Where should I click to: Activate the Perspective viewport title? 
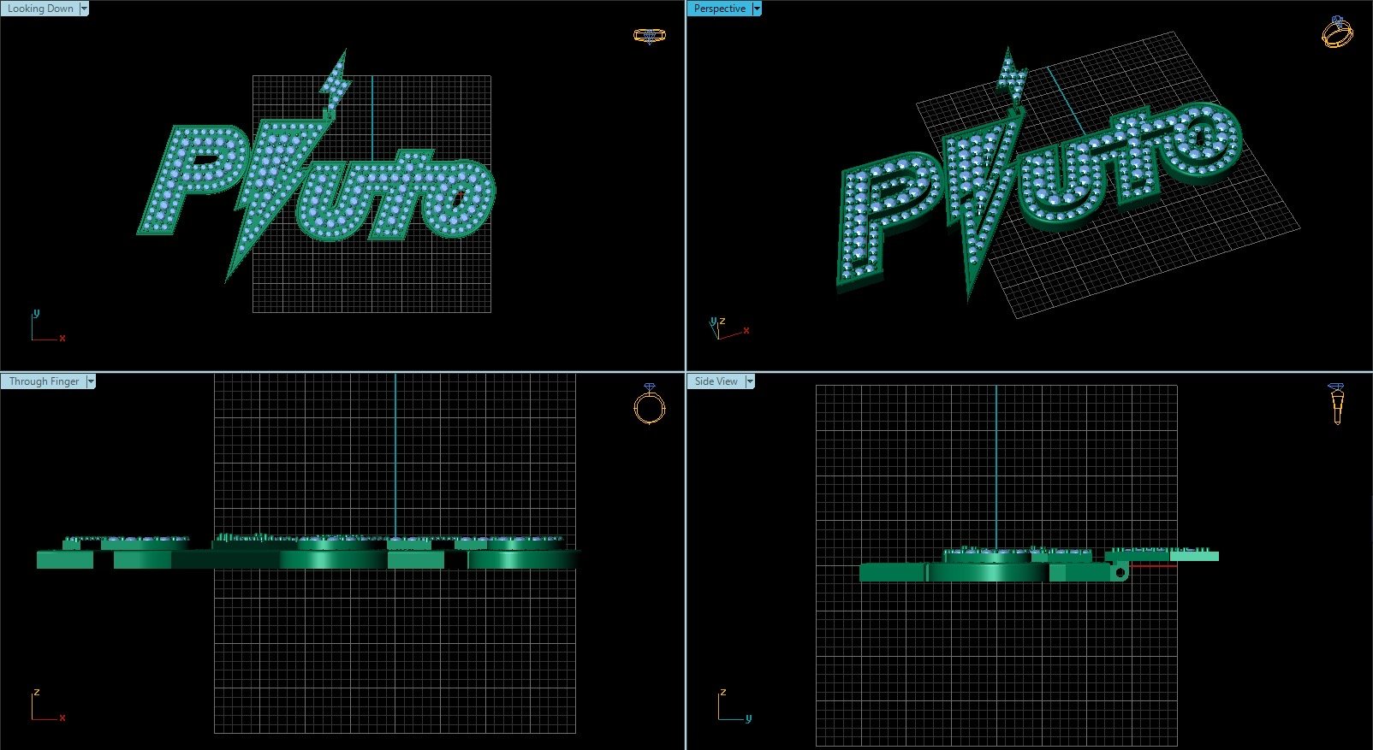(x=720, y=9)
